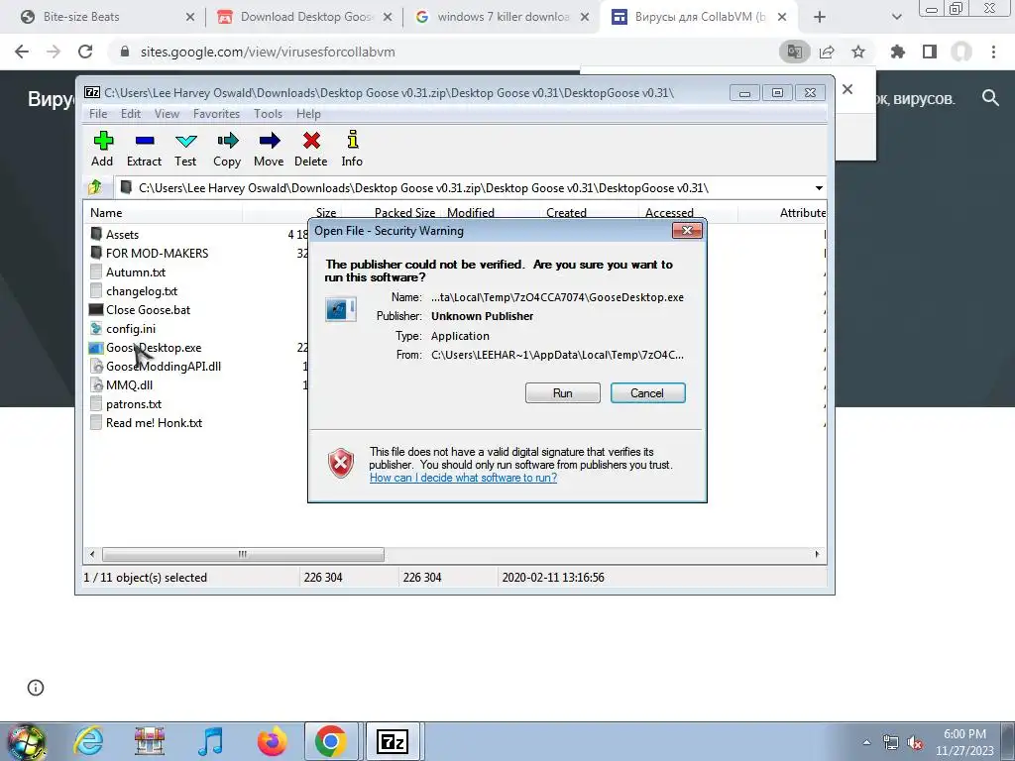Select Autumn.txt in the file list
This screenshot has height=761, width=1015.
[x=128, y=272]
